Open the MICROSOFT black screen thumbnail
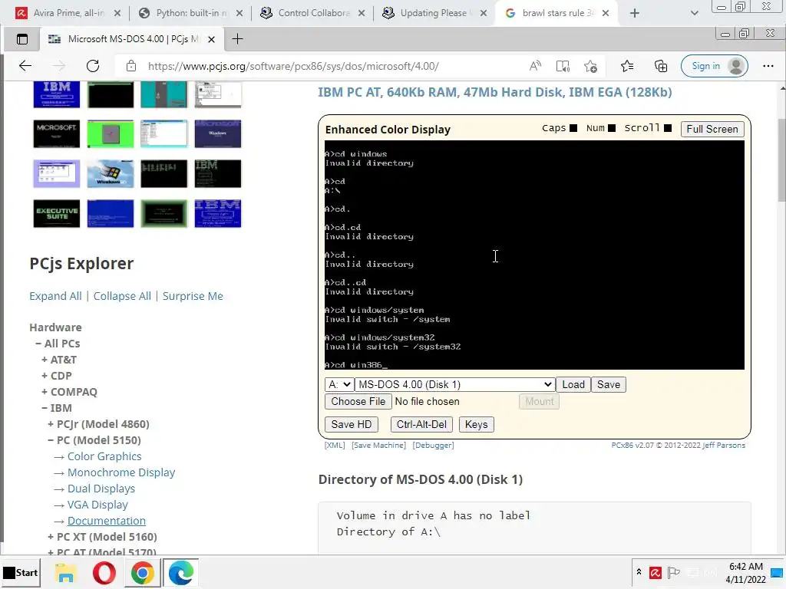The width and height of the screenshot is (786, 589). 56,133
